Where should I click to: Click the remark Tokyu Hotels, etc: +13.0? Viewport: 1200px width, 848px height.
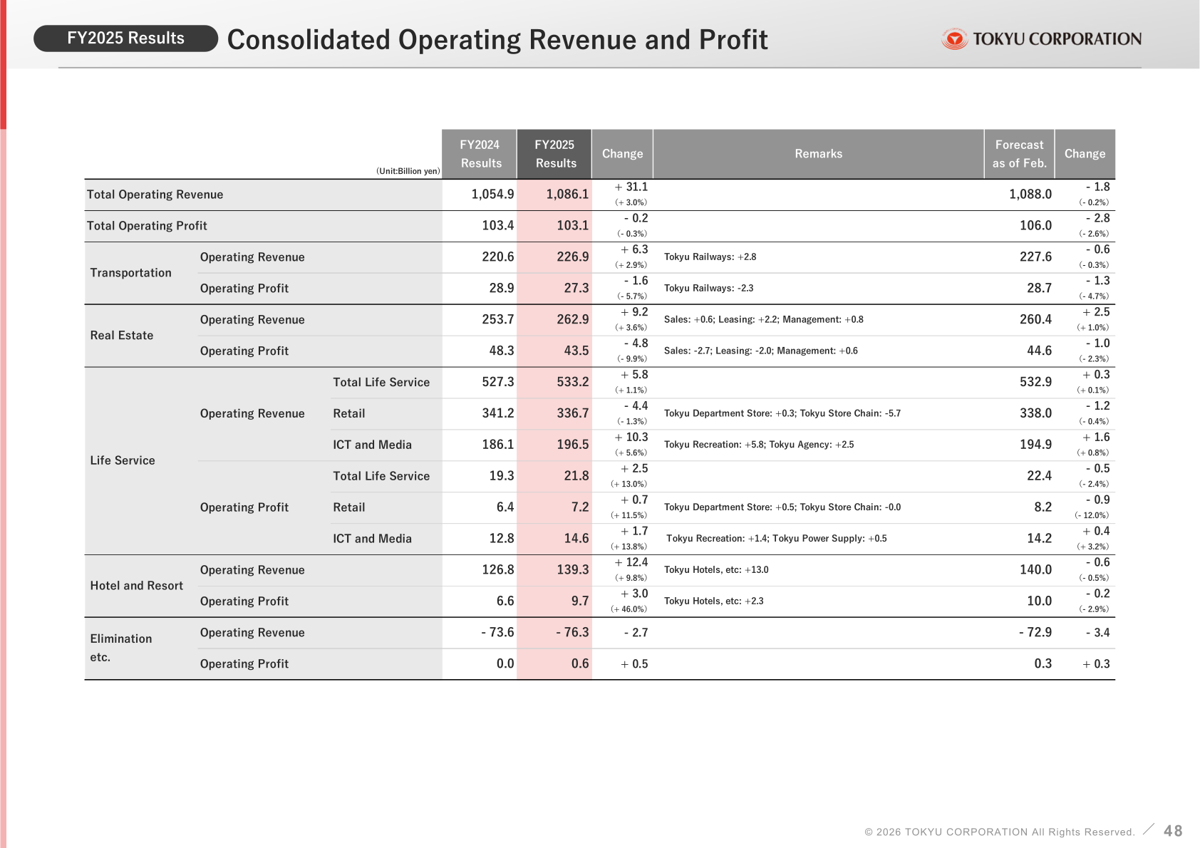(716, 571)
